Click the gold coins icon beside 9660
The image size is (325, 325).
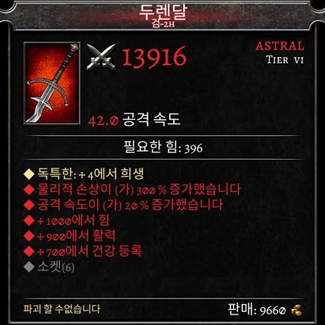coord(296,311)
